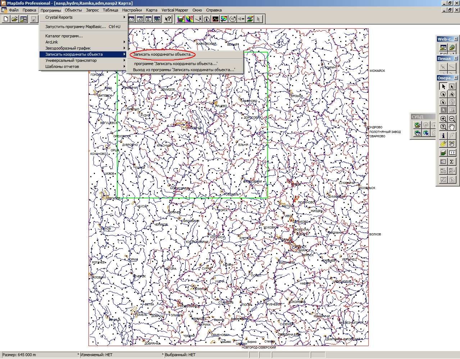
Task: Open the Справка menu
Action: [214, 10]
